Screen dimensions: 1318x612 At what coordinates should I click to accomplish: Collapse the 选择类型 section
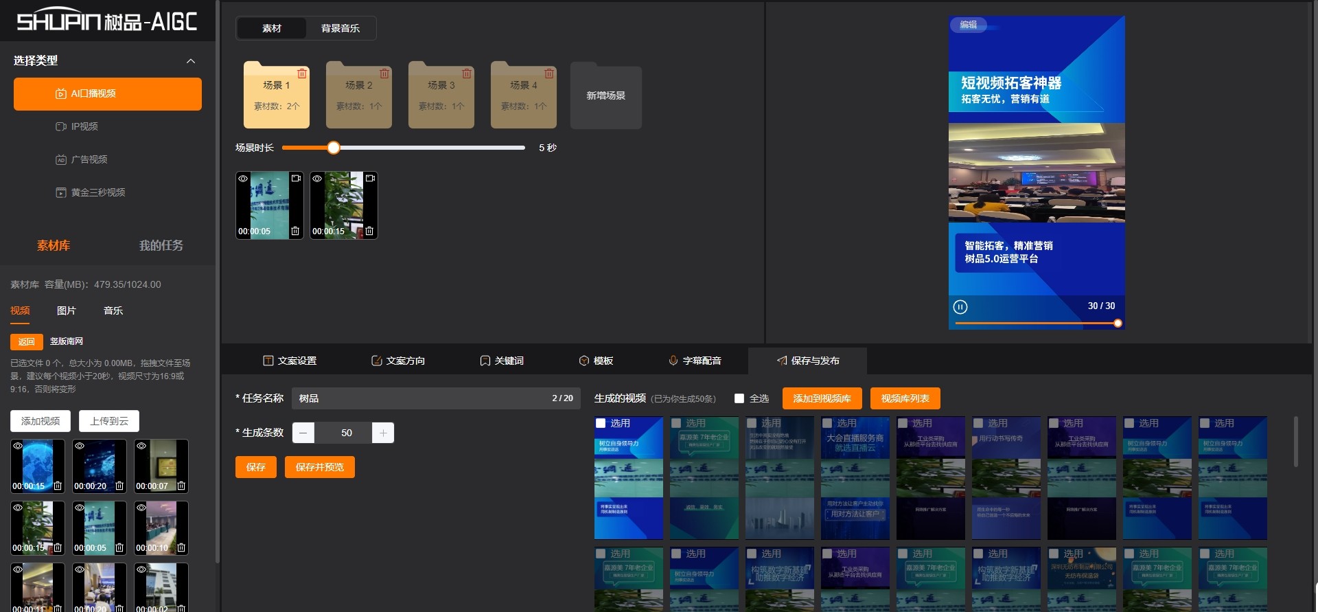[191, 61]
